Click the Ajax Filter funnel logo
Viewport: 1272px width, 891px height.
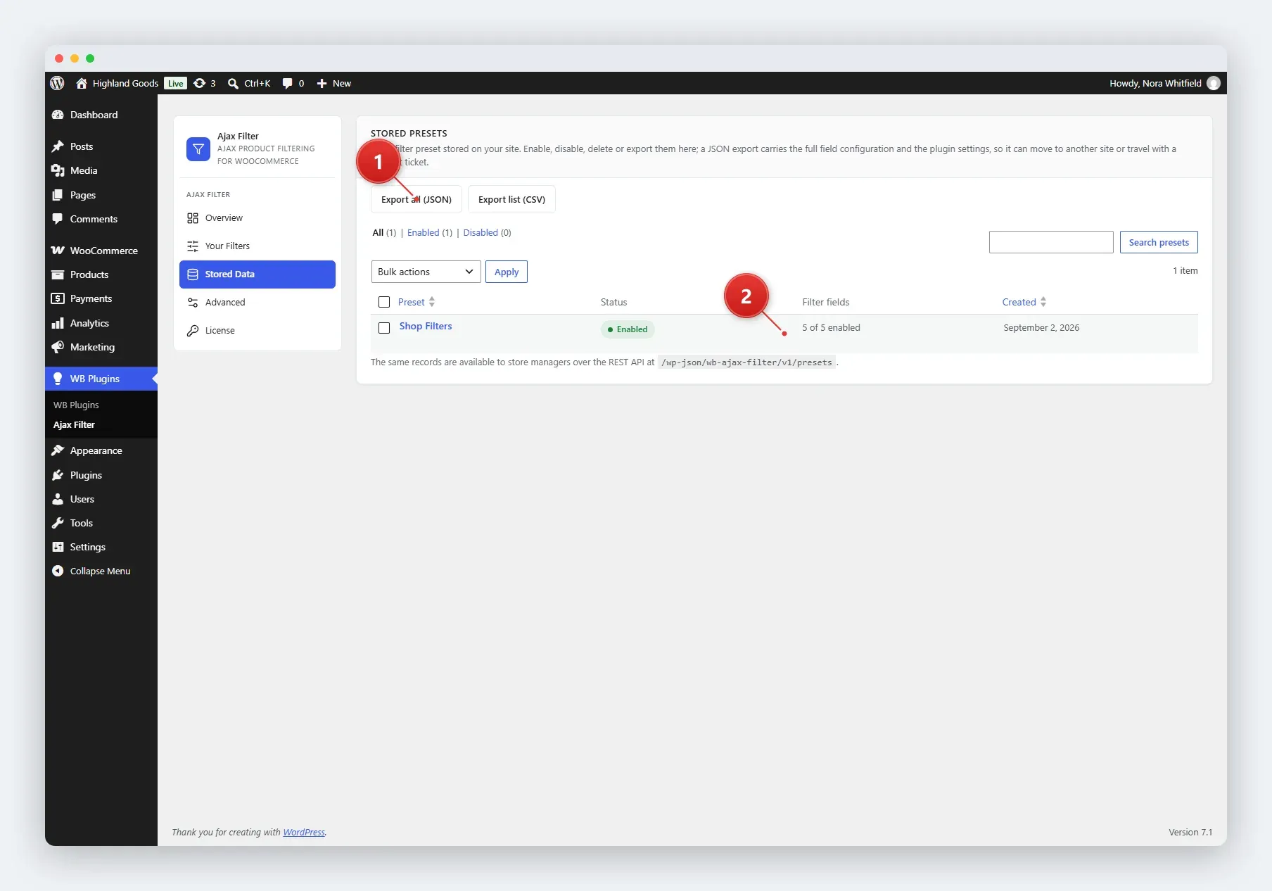(x=198, y=148)
